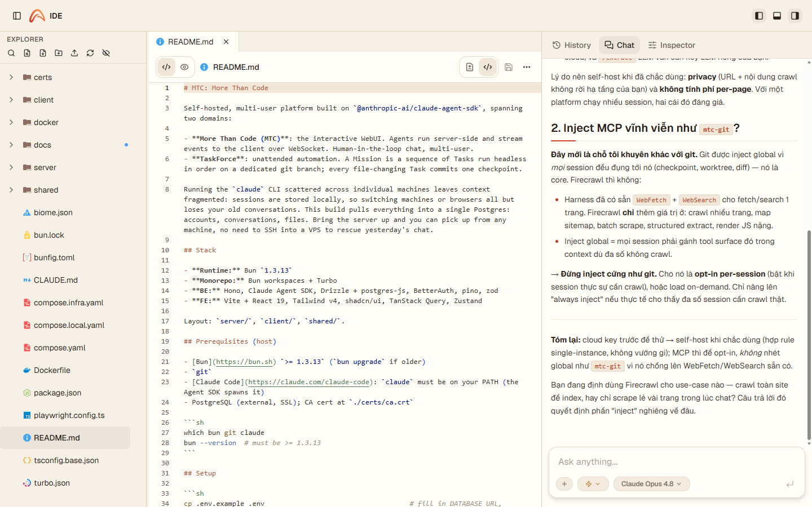Toggle hidden files with the crossed-eye icon
The width and height of the screenshot is (812, 507).
click(106, 53)
